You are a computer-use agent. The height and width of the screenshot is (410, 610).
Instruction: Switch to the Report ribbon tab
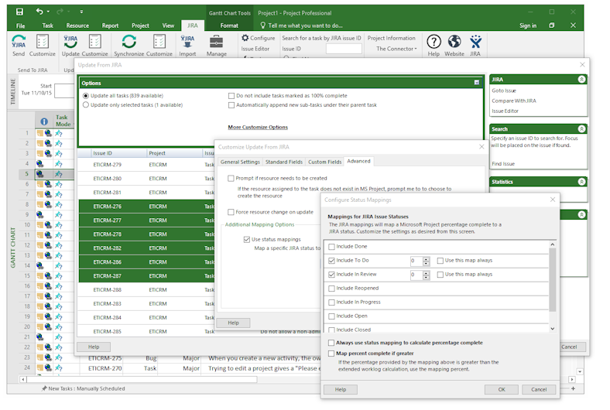(110, 26)
